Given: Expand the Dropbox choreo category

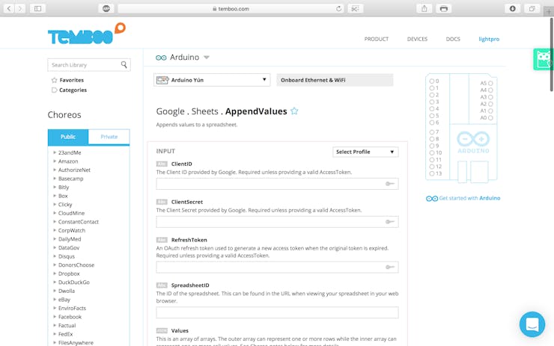Looking at the screenshot, I should coord(55,274).
